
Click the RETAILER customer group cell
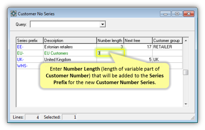tap(167, 47)
